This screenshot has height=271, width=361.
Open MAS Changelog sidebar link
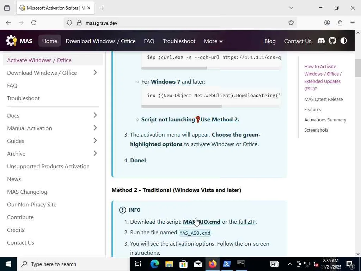(27, 192)
